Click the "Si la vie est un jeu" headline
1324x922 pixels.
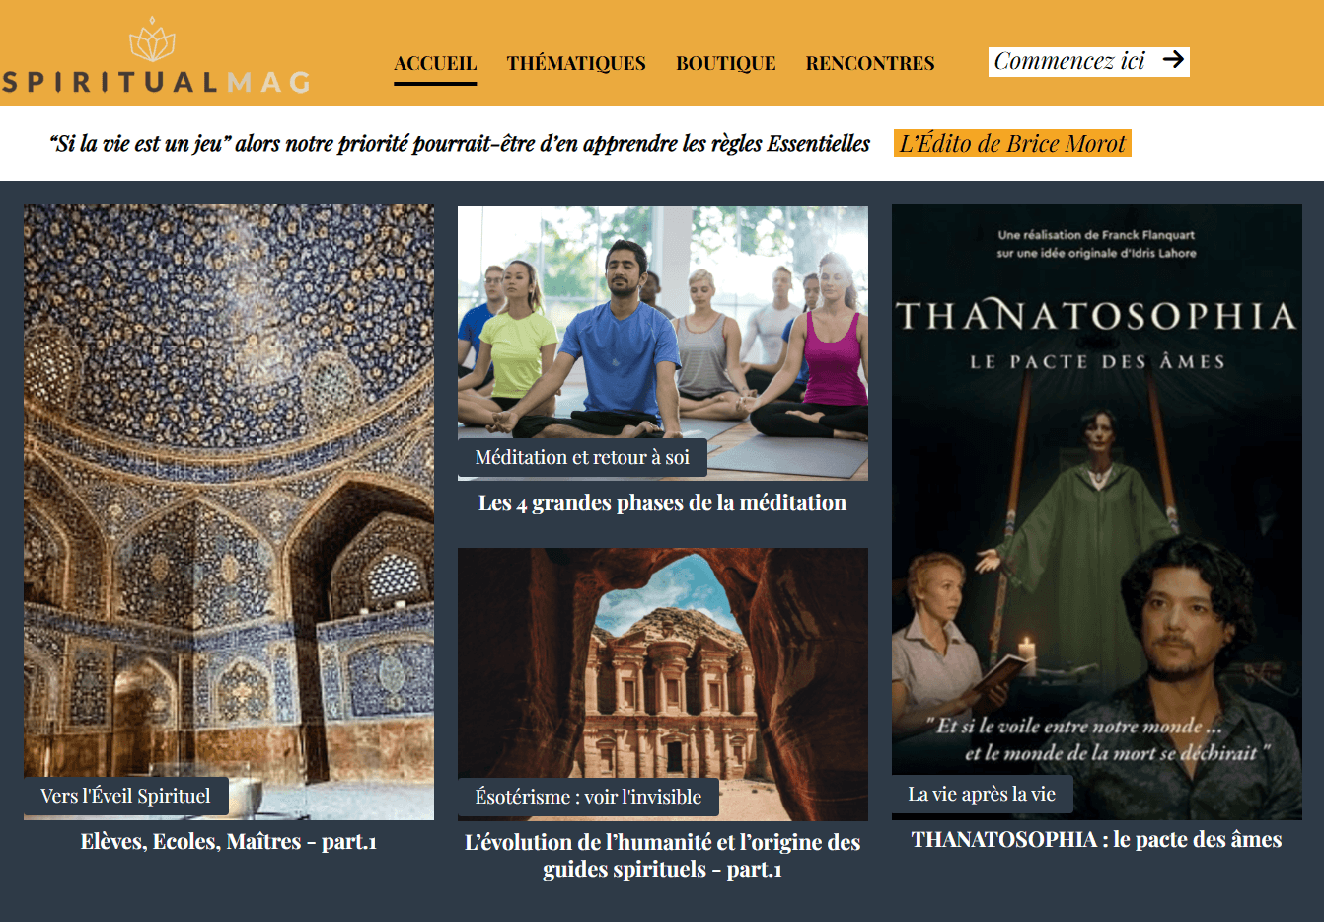(x=460, y=143)
